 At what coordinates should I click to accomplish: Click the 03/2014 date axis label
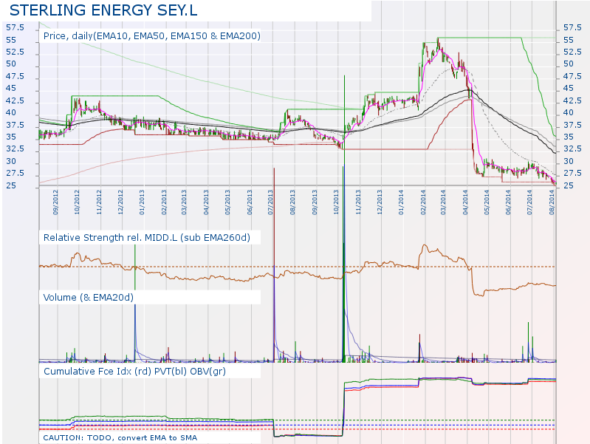click(x=443, y=202)
